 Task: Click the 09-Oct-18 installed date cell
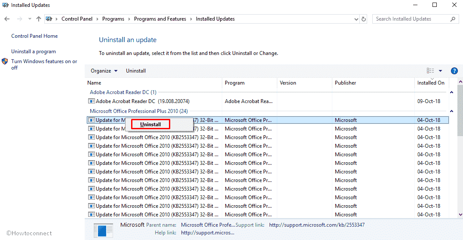tap(429, 101)
